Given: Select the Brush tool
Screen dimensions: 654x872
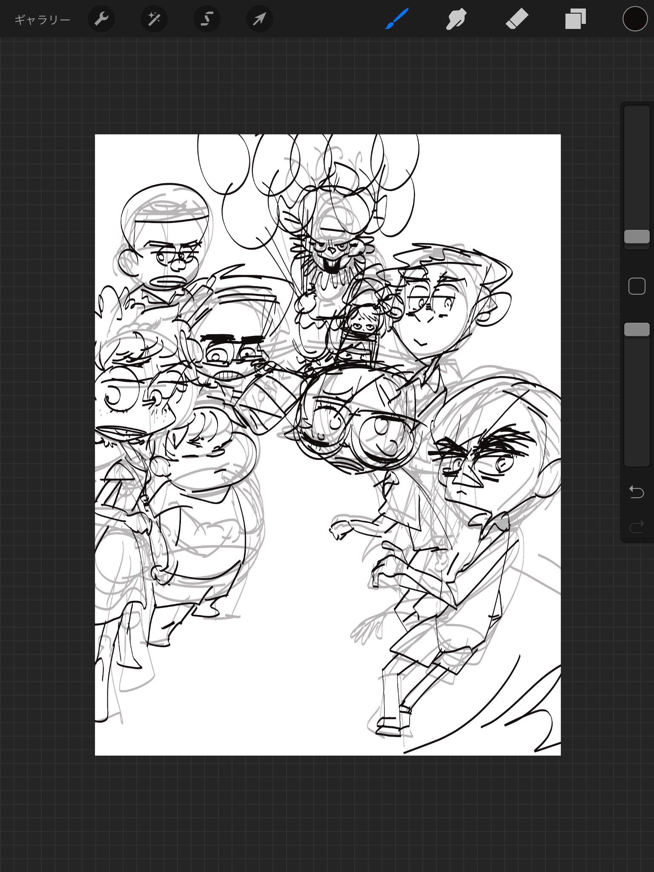Looking at the screenshot, I should [397, 19].
